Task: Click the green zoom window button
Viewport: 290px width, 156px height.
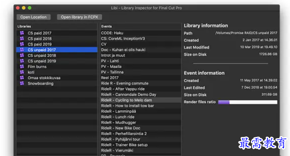Action: click(x=29, y=8)
